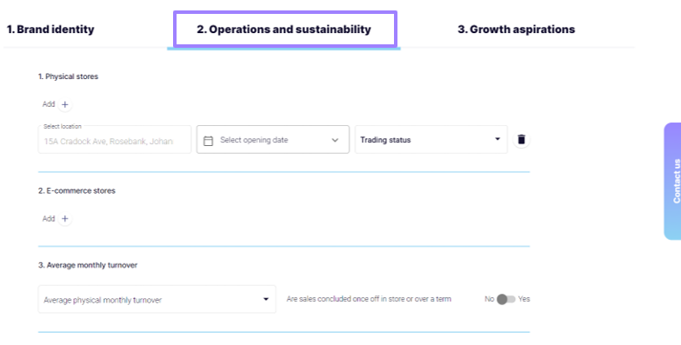Open the Trading status dropdown

coord(431,139)
